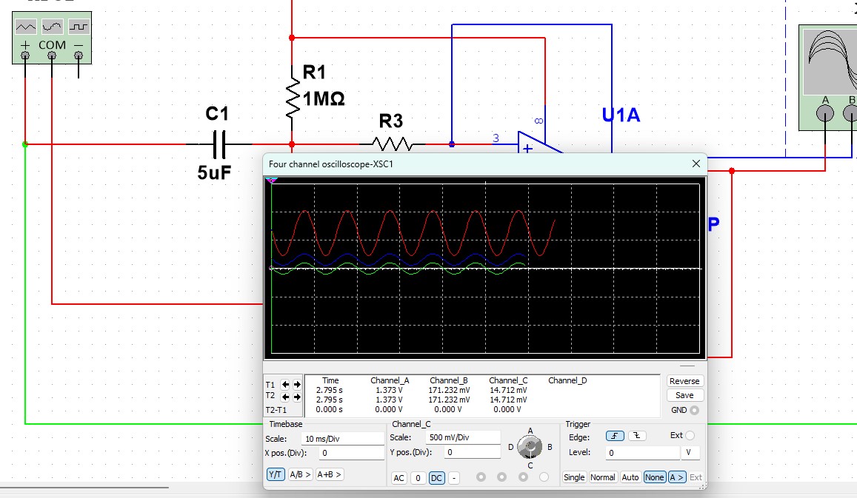Click the Save button on the oscilloscope
The height and width of the screenshot is (498, 857).
click(684, 395)
